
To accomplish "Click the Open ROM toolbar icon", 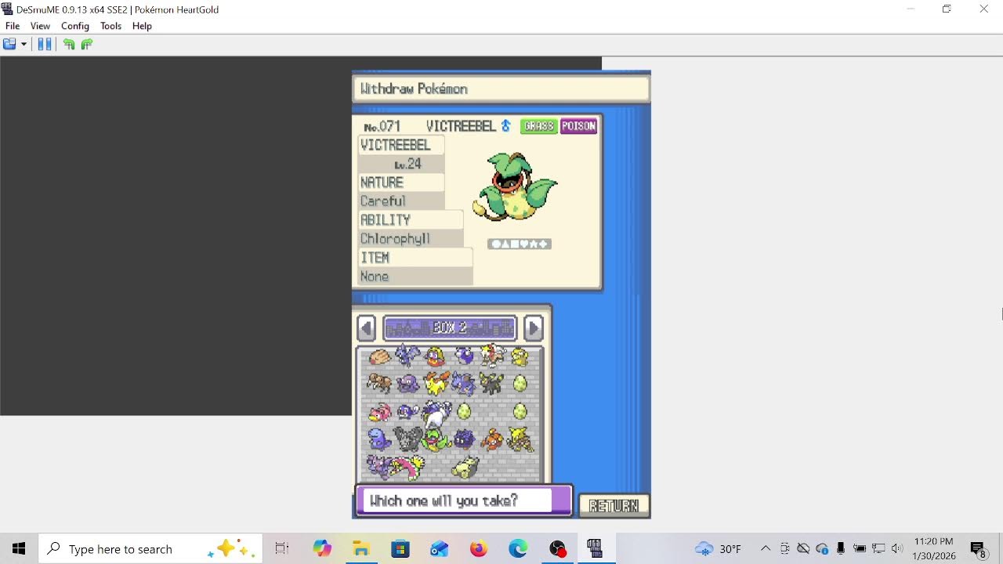I will [9, 44].
